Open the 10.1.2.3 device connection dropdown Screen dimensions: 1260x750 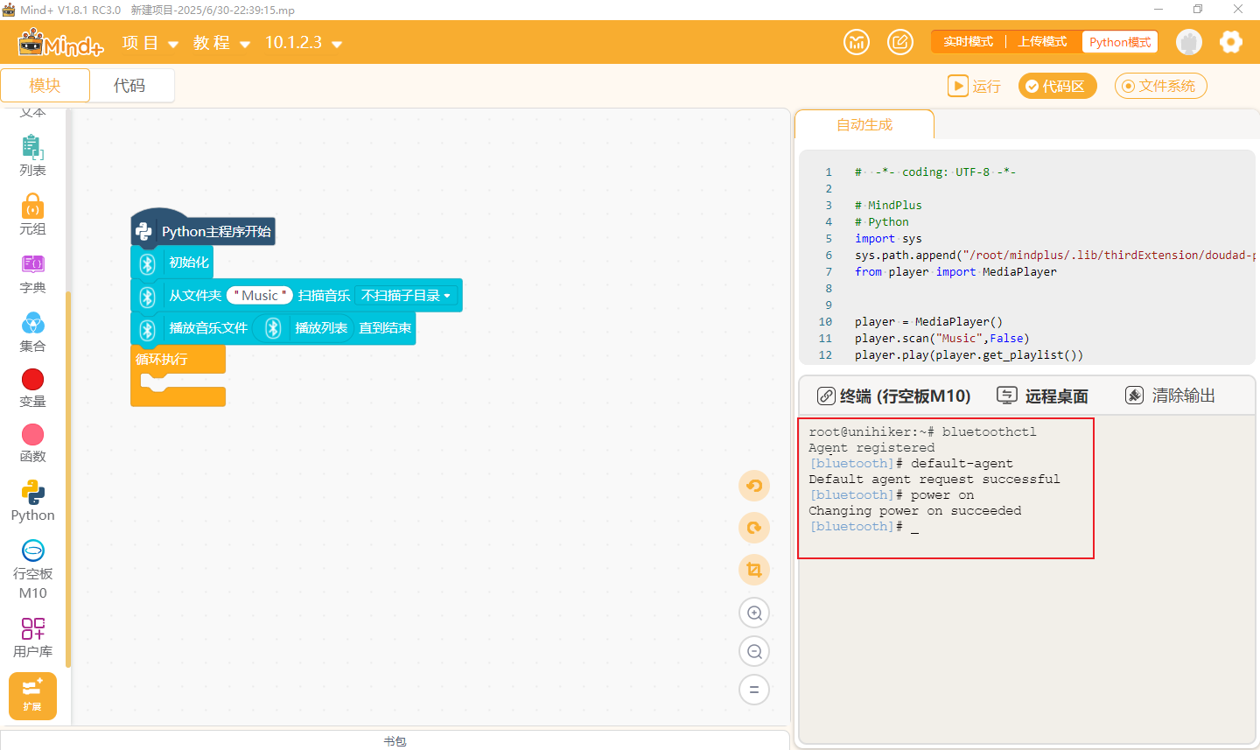tap(304, 43)
